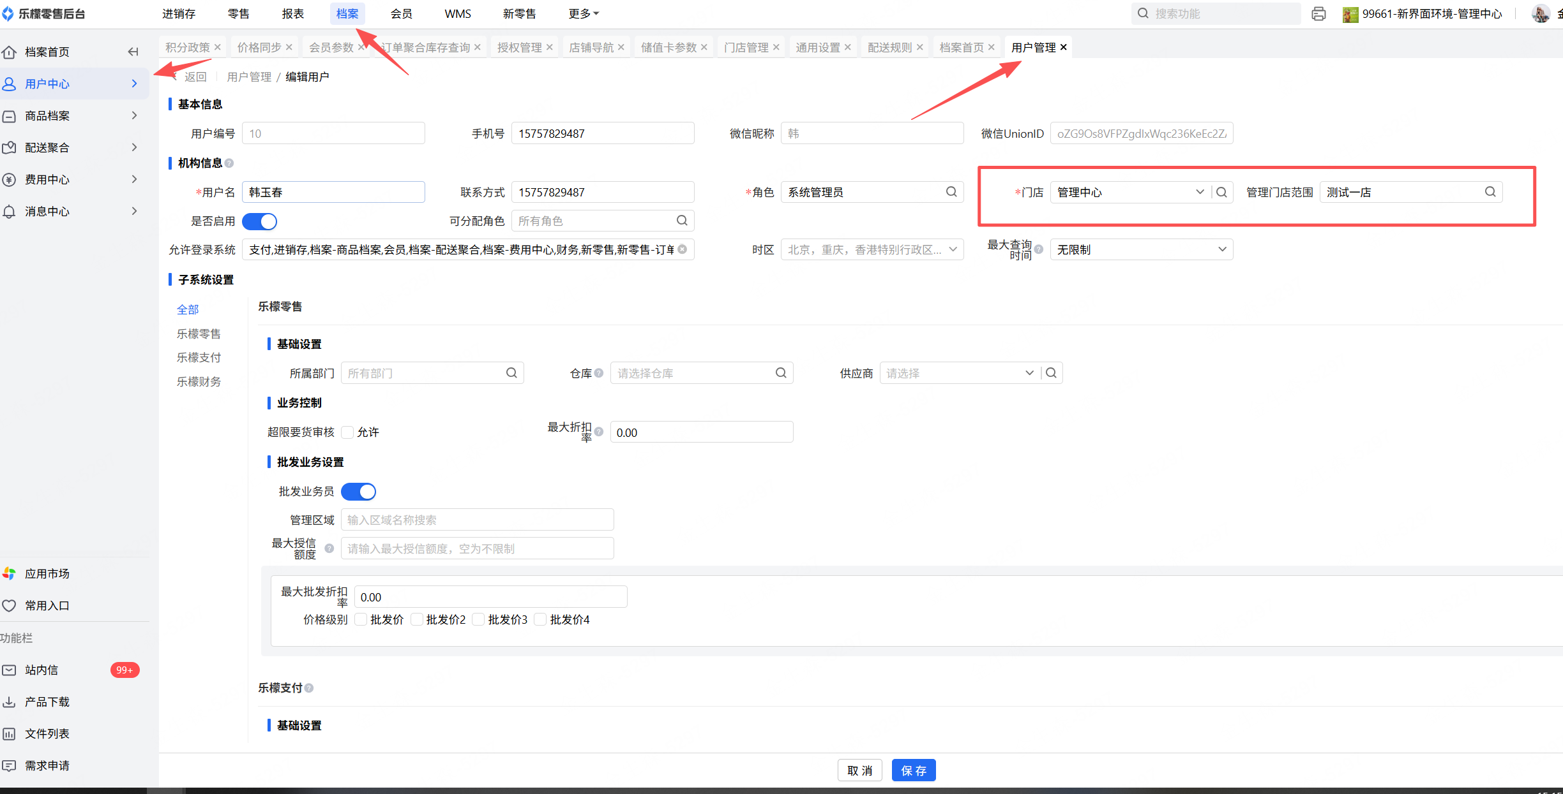Click search icon in 仓库 field
Screen dimensions: 1563x794
pos(780,373)
